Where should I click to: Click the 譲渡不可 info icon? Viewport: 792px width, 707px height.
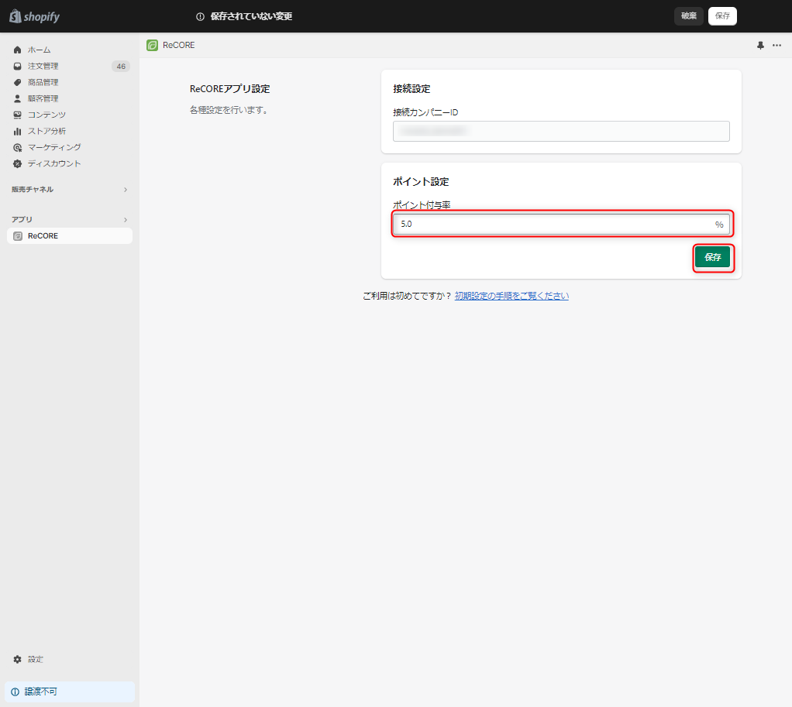tap(15, 692)
